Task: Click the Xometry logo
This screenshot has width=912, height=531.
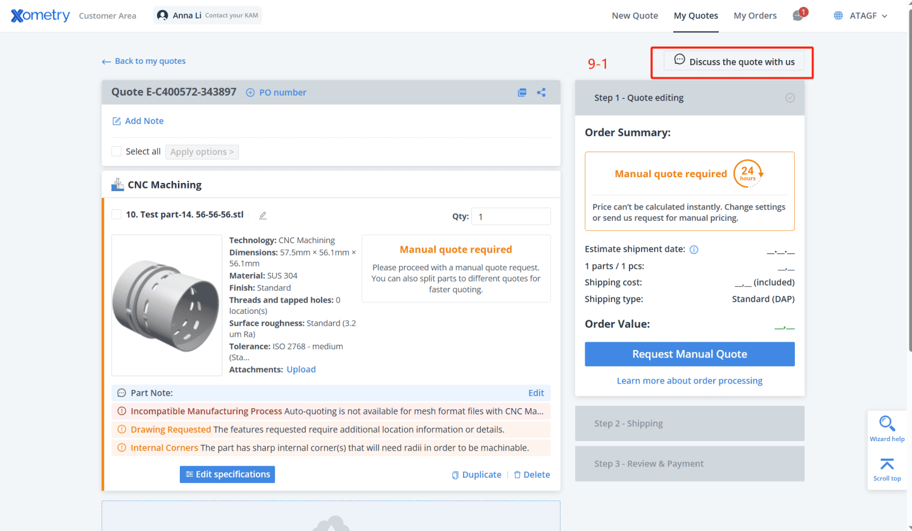Action: coord(41,16)
